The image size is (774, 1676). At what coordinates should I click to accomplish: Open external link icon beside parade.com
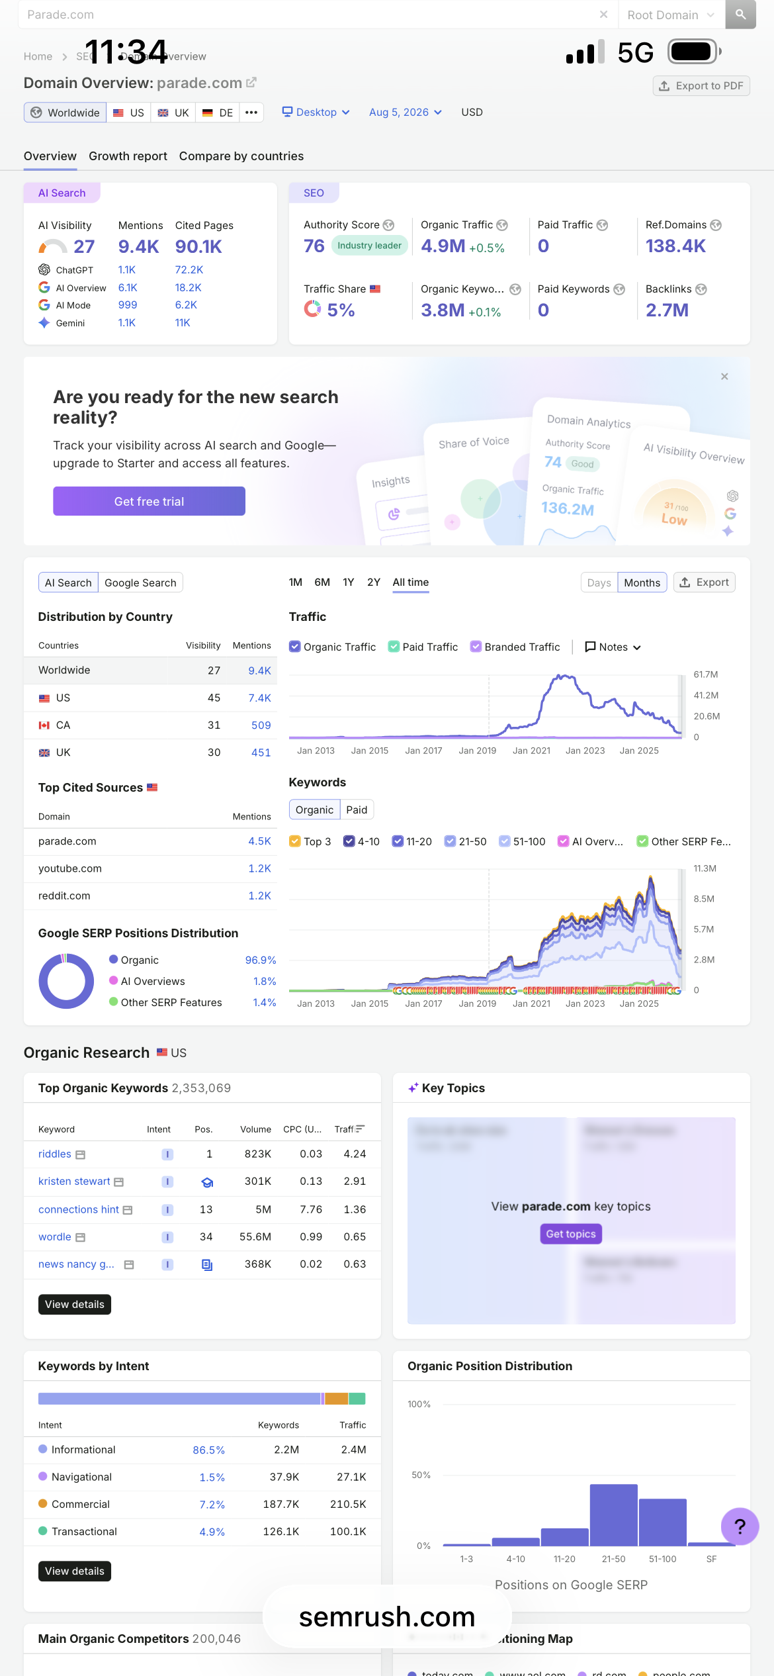(x=251, y=83)
